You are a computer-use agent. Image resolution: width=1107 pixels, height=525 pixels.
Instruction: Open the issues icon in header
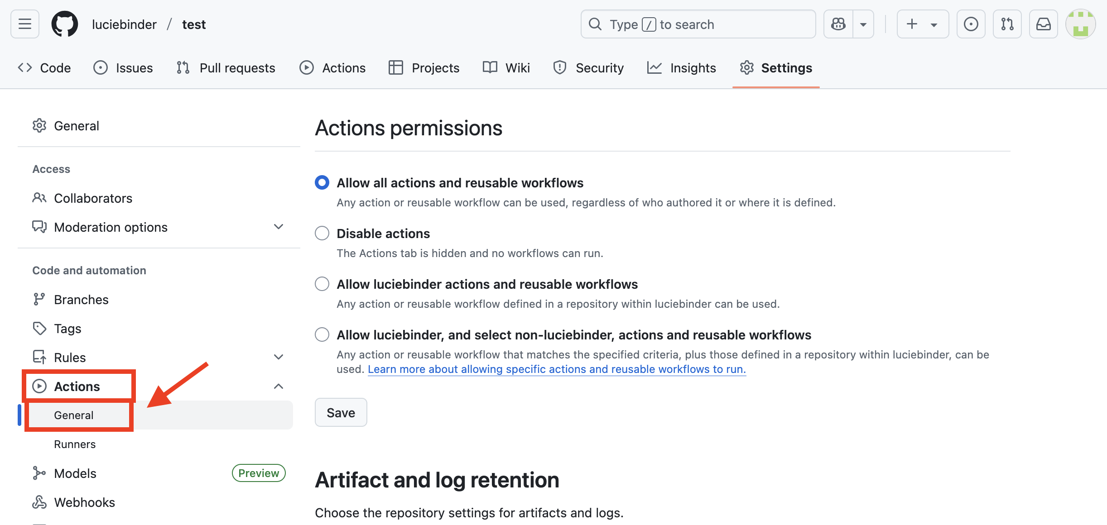click(x=971, y=24)
